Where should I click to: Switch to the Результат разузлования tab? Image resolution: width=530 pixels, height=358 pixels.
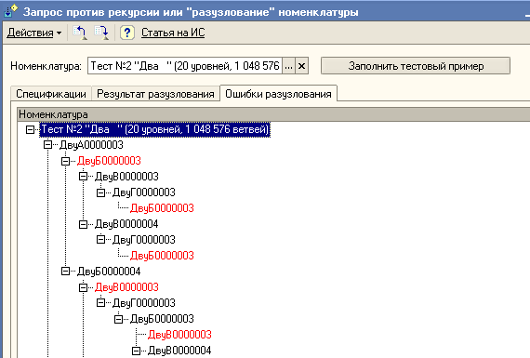pos(155,94)
